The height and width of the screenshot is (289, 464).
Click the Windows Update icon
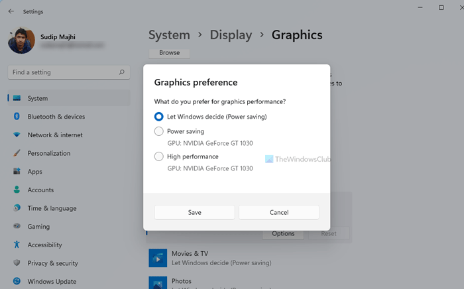(x=17, y=281)
